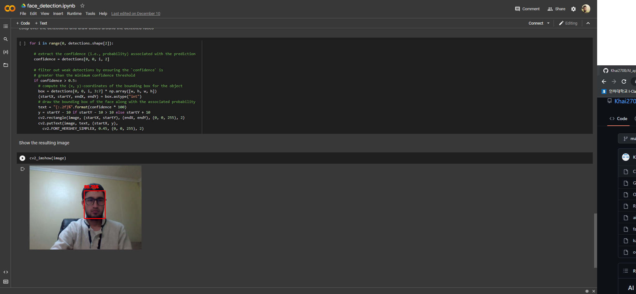Viewport: 636px width, 294px height.
Task: Expand the Connect runtime dropdown
Action: (548, 23)
